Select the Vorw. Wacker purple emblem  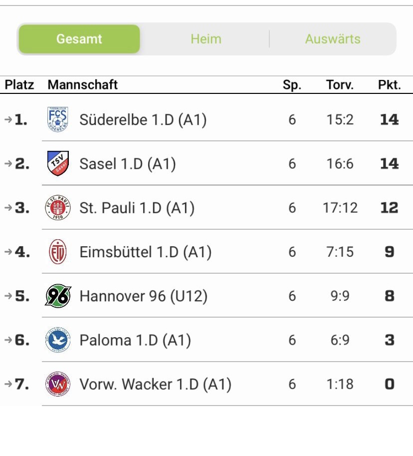click(x=58, y=384)
